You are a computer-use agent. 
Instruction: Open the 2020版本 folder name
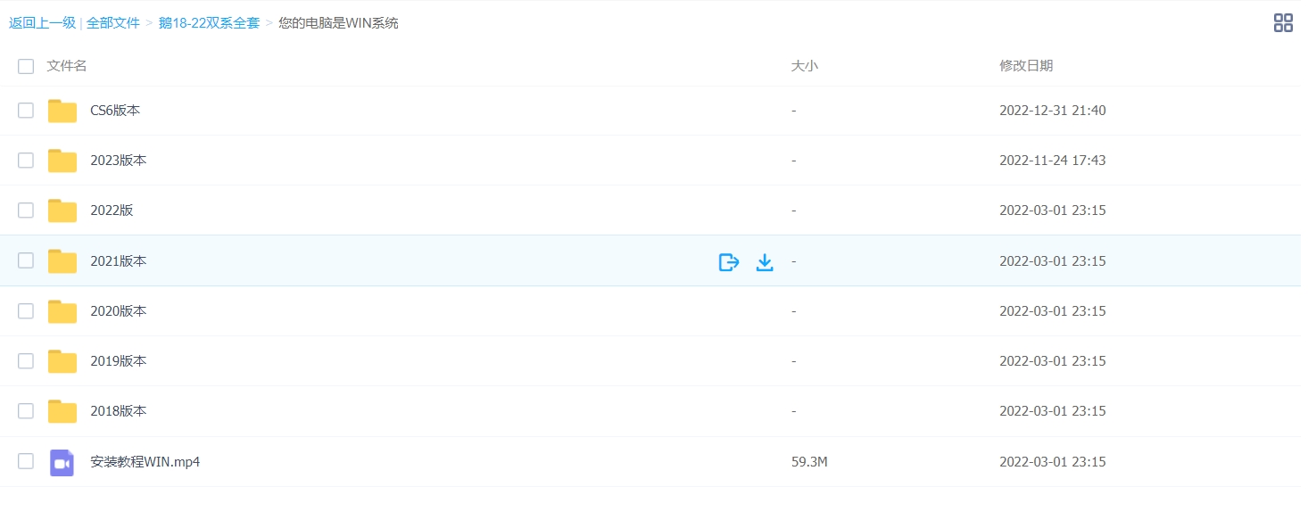119,311
